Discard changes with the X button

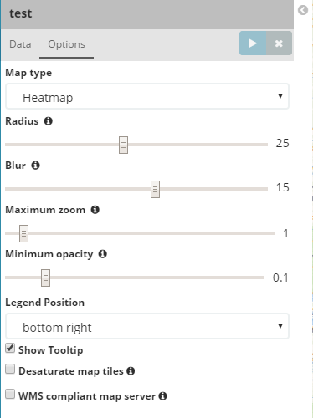[x=279, y=43]
